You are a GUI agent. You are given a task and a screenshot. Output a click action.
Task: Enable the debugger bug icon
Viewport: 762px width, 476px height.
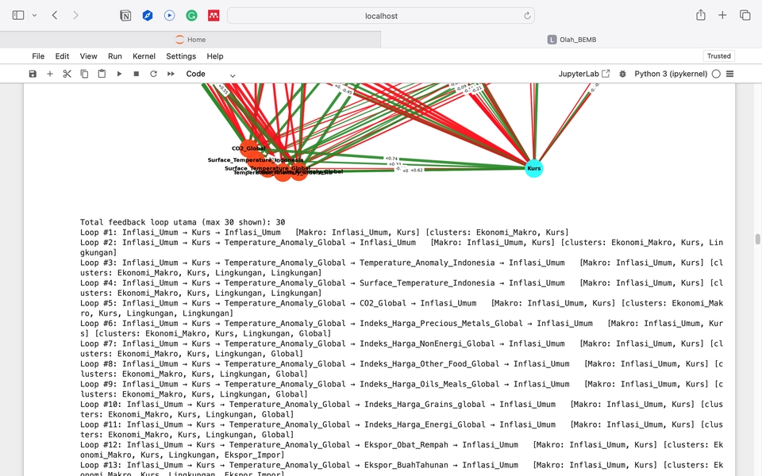tap(622, 74)
